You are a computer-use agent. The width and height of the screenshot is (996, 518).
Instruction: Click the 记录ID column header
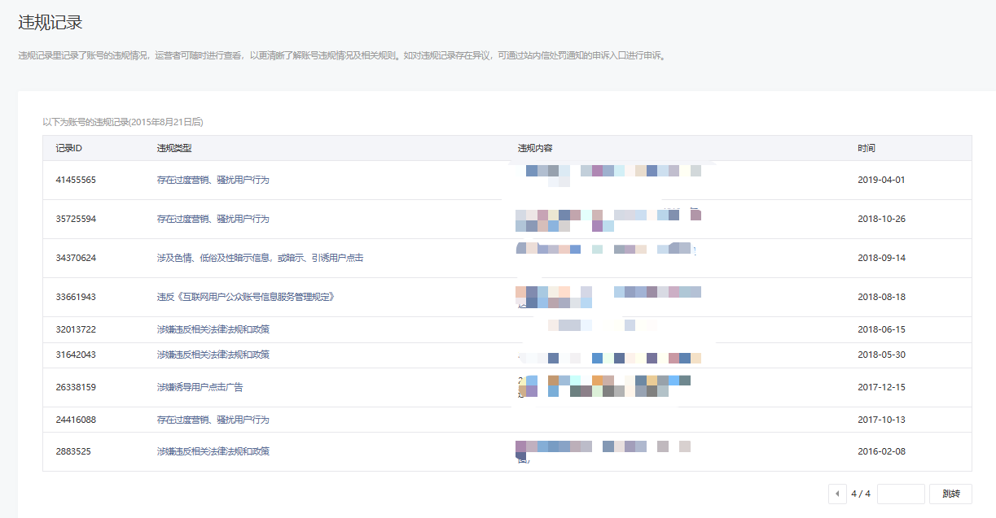click(x=68, y=148)
